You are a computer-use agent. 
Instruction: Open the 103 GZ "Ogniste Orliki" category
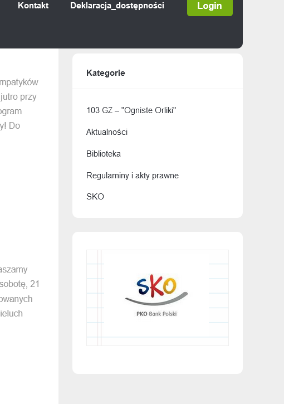131,110
